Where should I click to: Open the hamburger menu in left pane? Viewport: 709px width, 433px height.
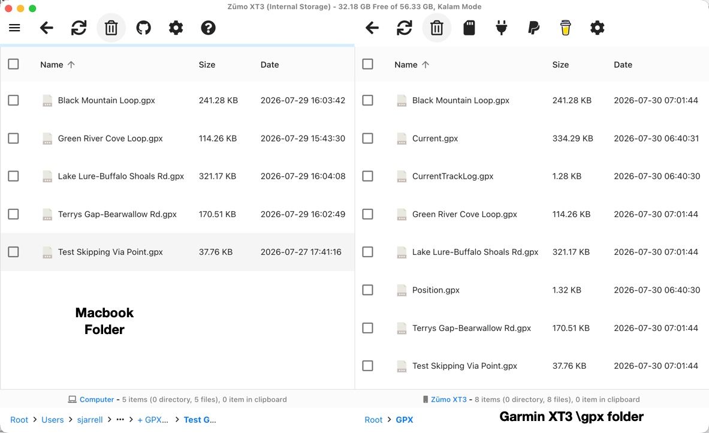[14, 28]
